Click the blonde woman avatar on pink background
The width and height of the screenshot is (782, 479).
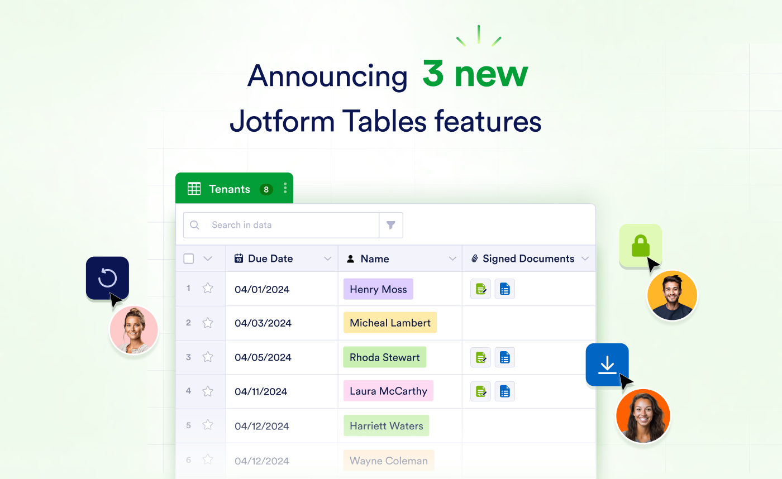(x=133, y=330)
